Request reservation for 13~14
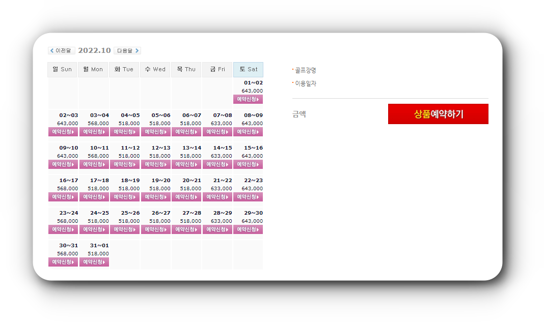The width and height of the screenshot is (544, 322). [186, 164]
